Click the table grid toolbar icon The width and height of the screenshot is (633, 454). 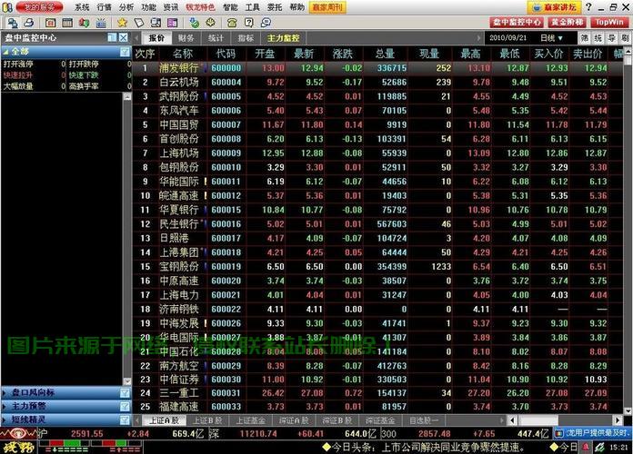tap(67, 23)
